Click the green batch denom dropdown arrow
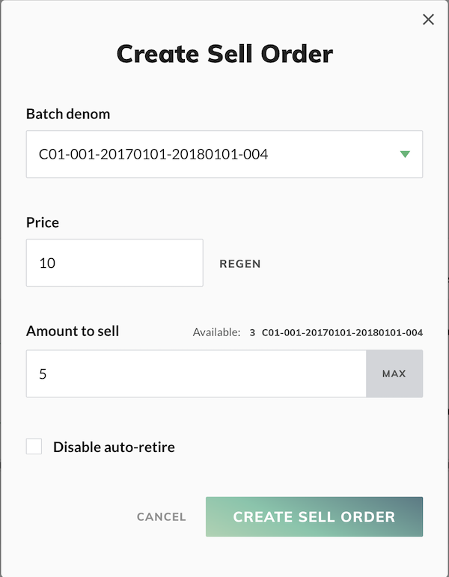 (405, 154)
